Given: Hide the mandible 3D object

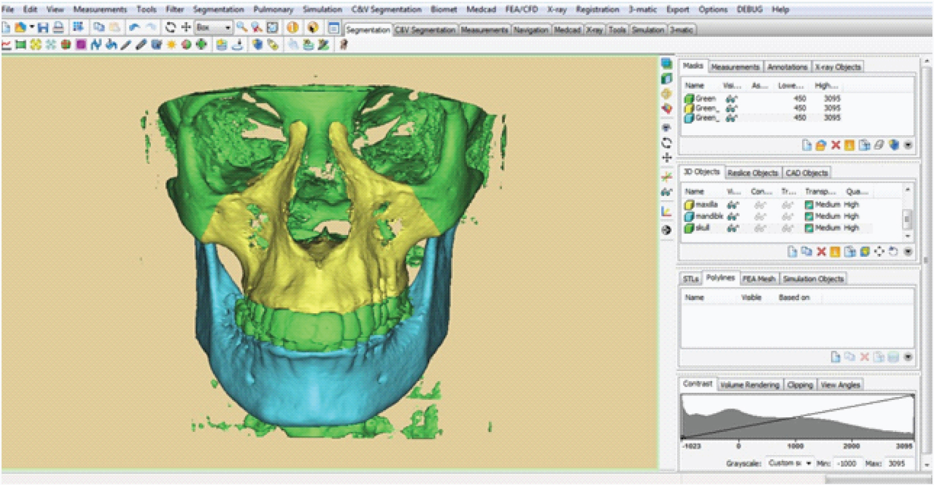Looking at the screenshot, I should (x=733, y=216).
